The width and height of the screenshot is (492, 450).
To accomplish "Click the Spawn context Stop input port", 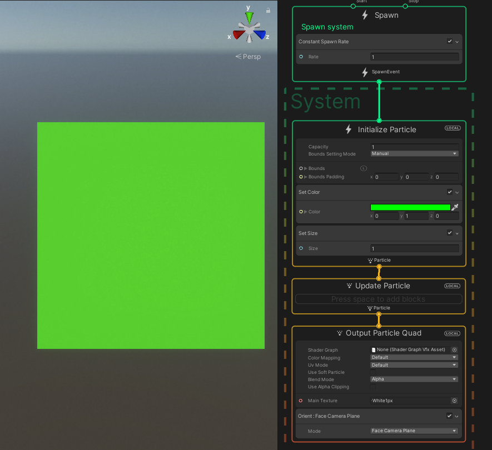I will coord(405,6).
